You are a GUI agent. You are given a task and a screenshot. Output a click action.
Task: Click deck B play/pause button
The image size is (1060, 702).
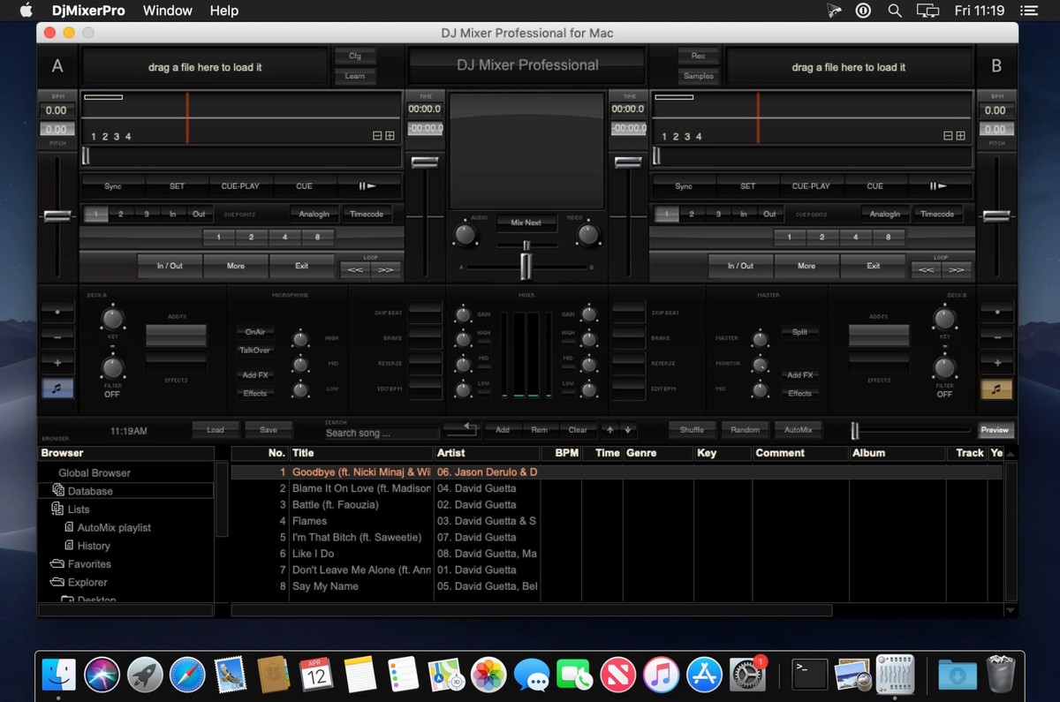[x=937, y=186]
